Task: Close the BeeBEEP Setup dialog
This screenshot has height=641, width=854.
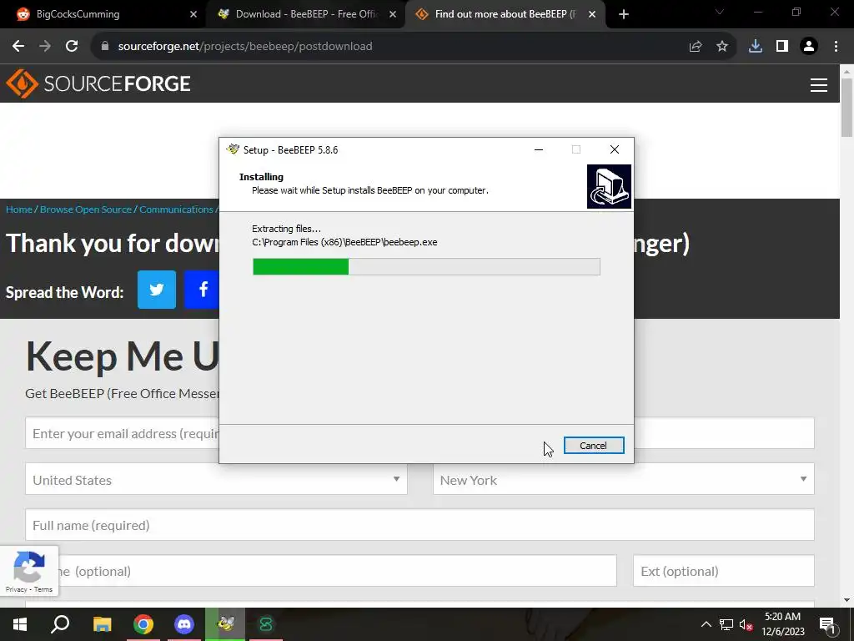Action: (x=615, y=149)
